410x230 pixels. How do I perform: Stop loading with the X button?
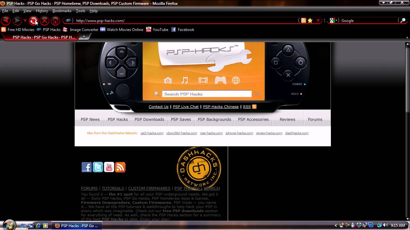tap(45, 21)
